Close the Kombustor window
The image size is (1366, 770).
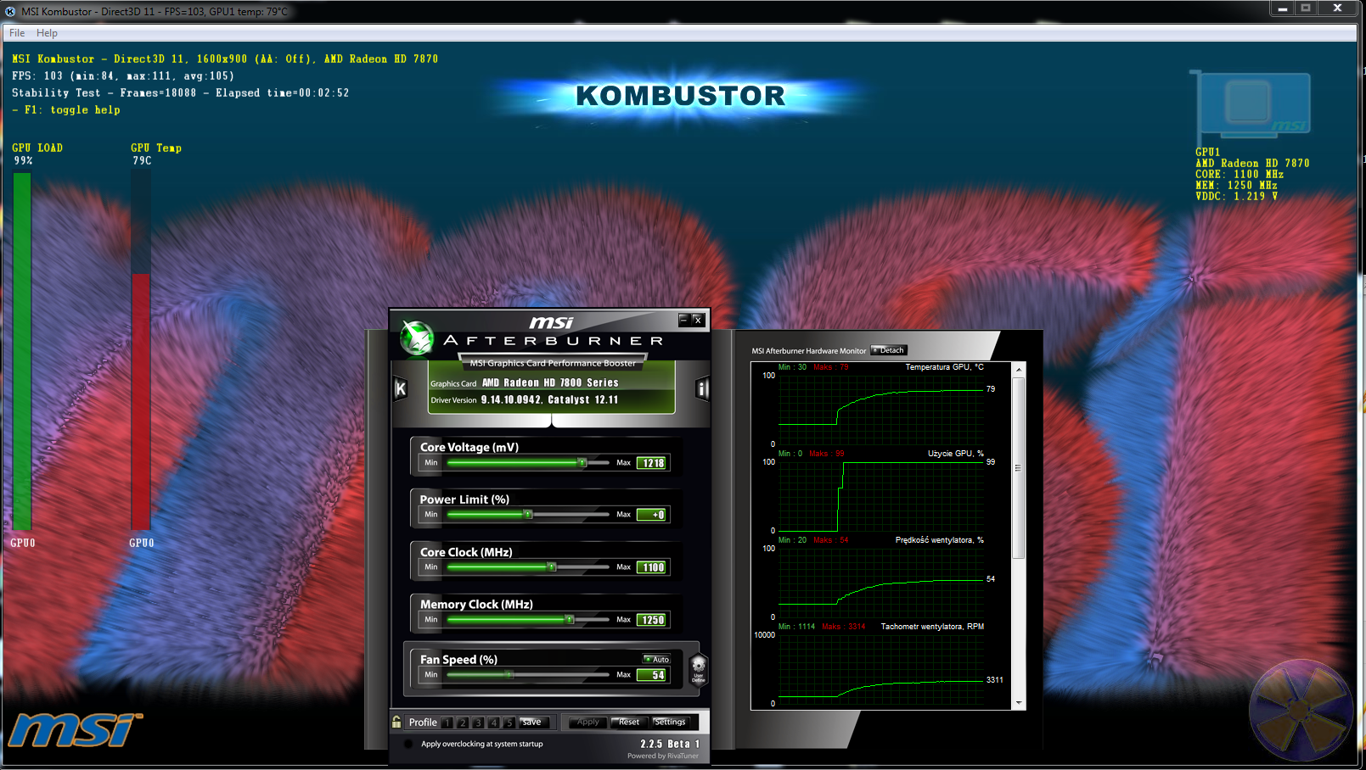(1337, 8)
